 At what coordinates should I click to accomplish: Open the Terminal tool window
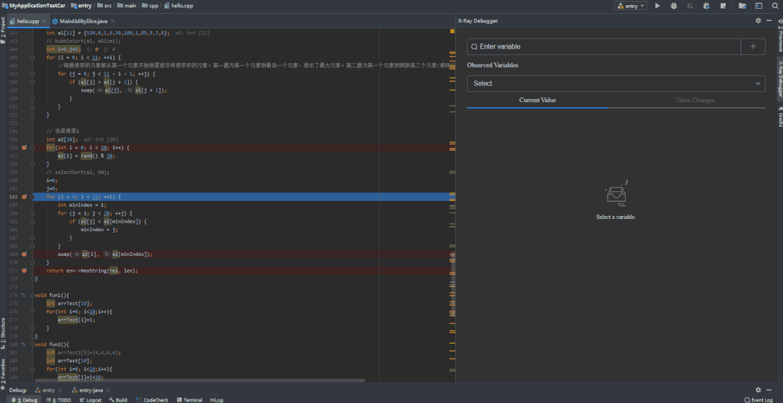pyautogui.click(x=189, y=399)
